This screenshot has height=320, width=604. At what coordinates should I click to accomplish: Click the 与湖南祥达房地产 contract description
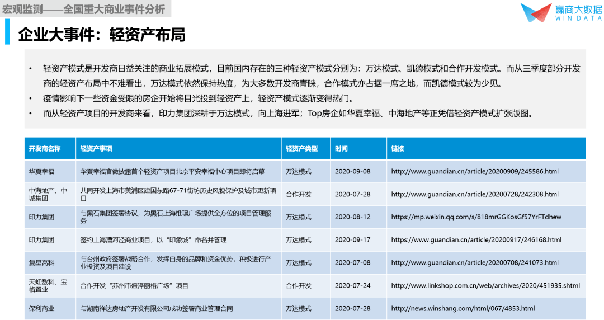[157, 308]
